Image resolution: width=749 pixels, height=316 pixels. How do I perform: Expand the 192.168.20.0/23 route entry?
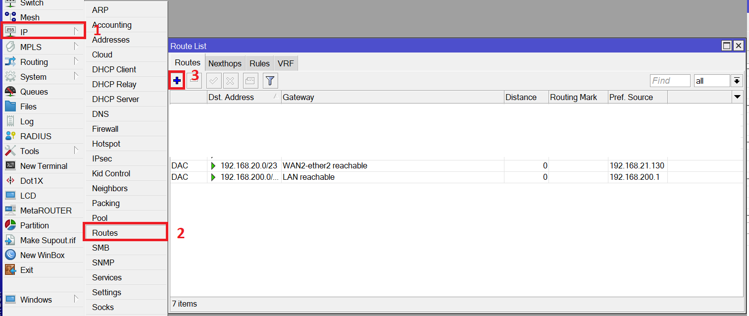coord(213,165)
